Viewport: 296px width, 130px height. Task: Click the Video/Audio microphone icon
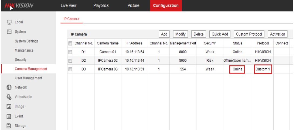pos(9,97)
